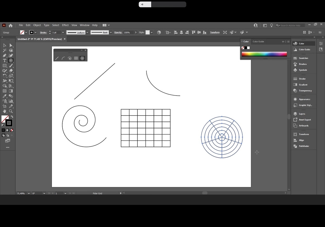Click Horizontal Align Center icon
The image size is (325, 227).
[181, 32]
